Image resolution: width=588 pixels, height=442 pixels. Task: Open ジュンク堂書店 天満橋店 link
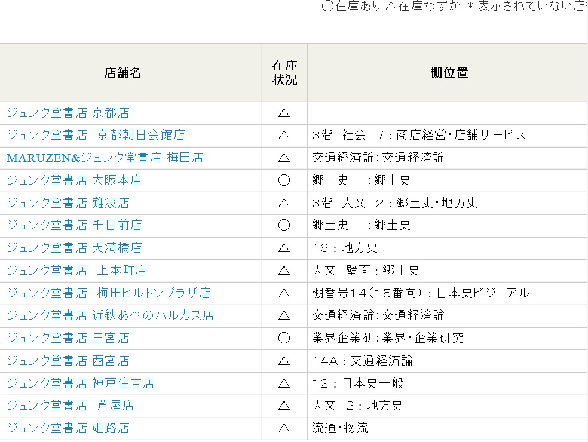point(74,247)
